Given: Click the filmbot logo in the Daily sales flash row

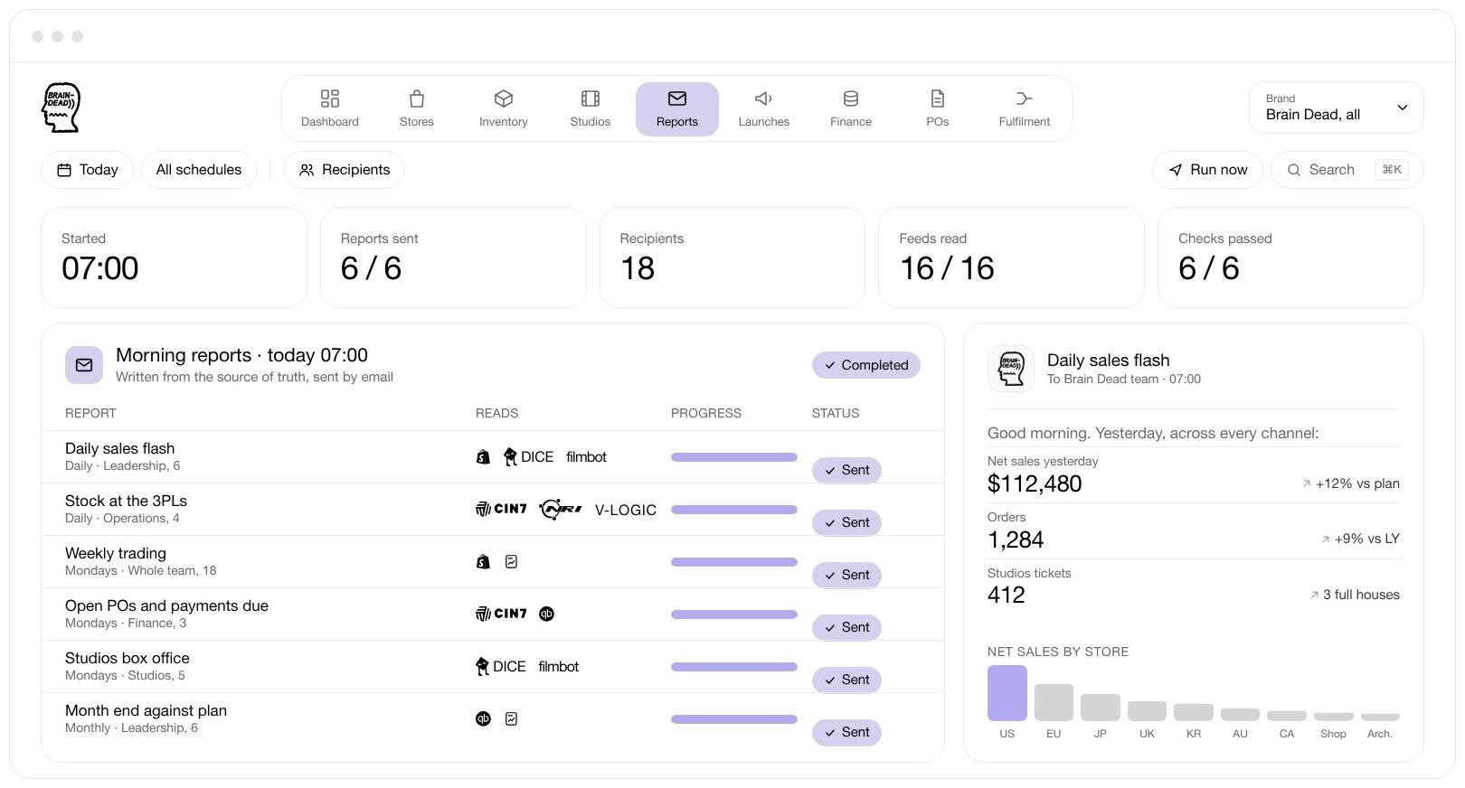Looking at the screenshot, I should click(586, 457).
